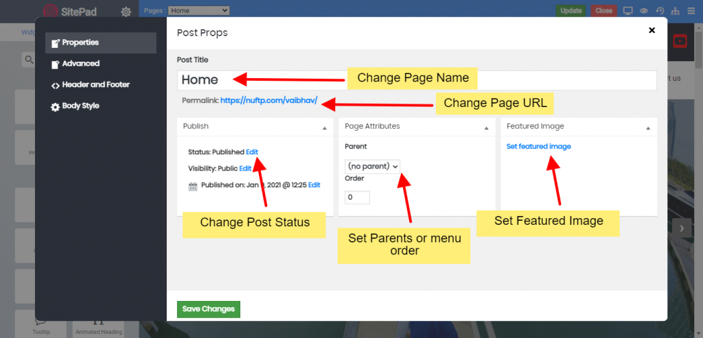703x338 pixels.
Task: Collapse the Featured Image panel
Action: (648, 128)
